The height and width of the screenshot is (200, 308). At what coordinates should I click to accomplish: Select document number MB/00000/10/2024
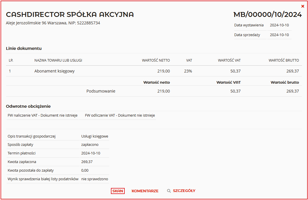pyautogui.click(x=267, y=15)
